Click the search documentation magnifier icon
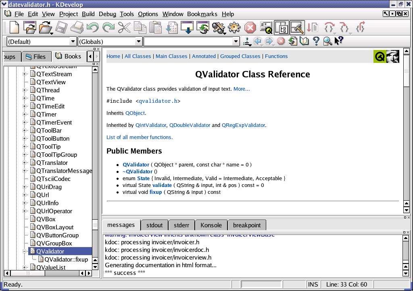 click(327, 41)
